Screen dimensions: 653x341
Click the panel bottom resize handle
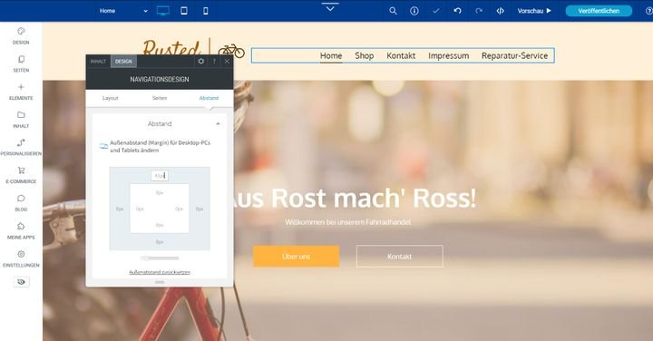point(160,282)
